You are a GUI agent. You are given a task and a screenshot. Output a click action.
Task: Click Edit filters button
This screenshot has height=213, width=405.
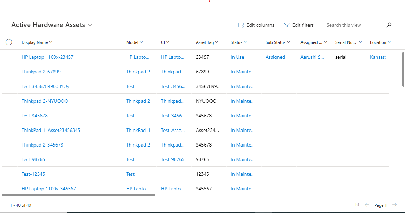pos(299,25)
